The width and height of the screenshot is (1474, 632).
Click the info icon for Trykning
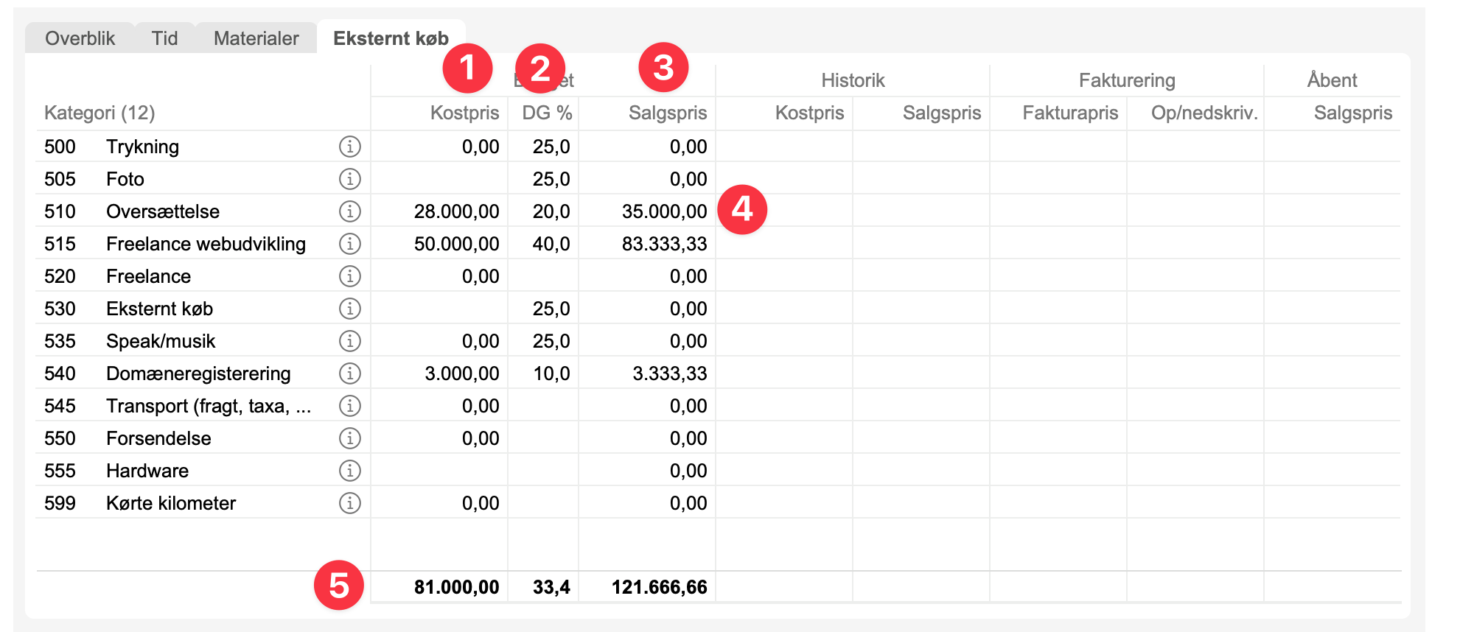pyautogui.click(x=349, y=147)
